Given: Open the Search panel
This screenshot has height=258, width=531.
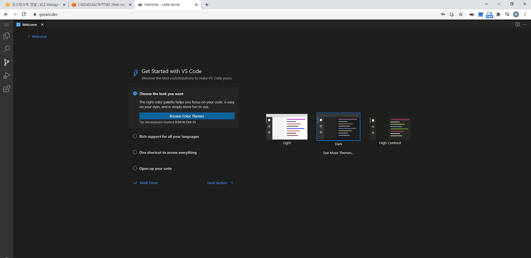Looking at the screenshot, I should [x=6, y=49].
